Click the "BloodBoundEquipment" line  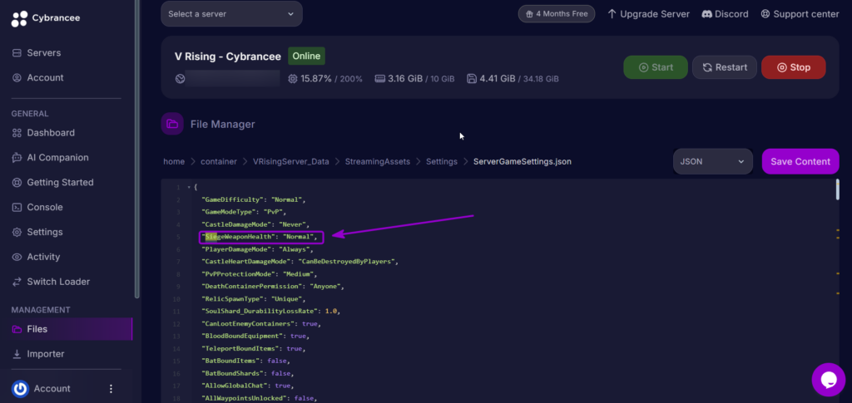(255, 337)
